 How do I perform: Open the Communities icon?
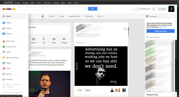[x=4, y=47]
